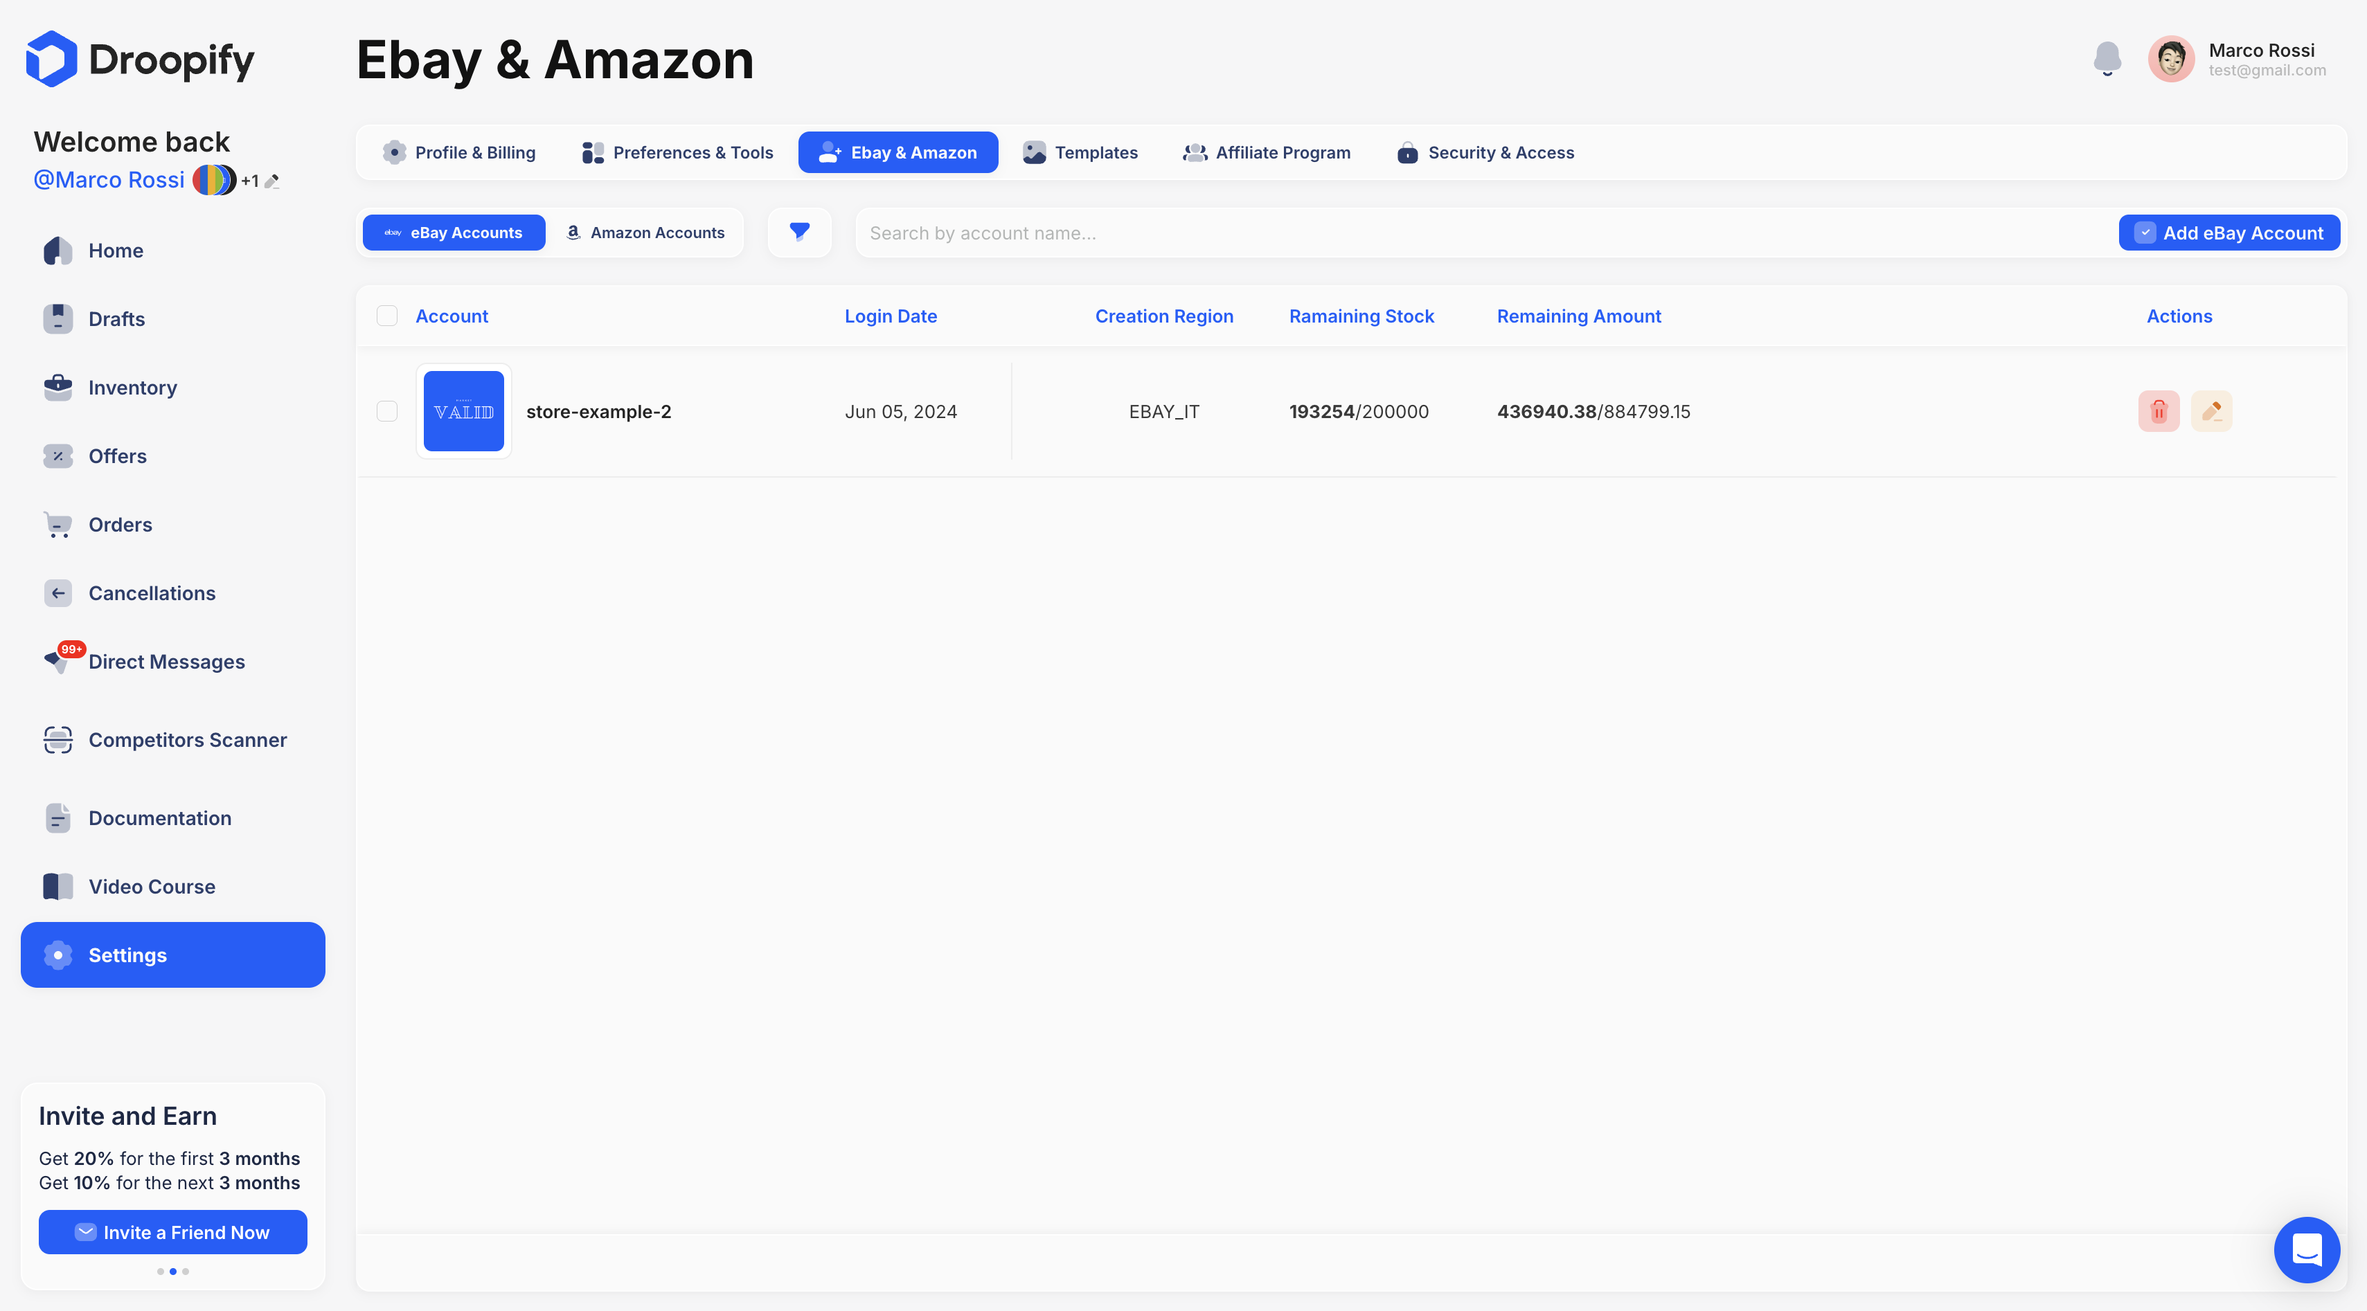Click the EBAY_IT region cell

(1164, 412)
